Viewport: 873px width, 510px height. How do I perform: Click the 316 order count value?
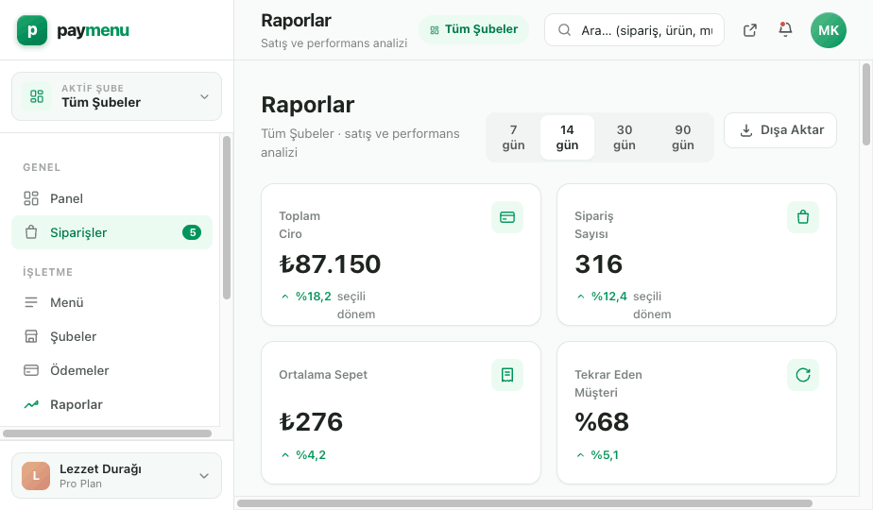tap(598, 263)
